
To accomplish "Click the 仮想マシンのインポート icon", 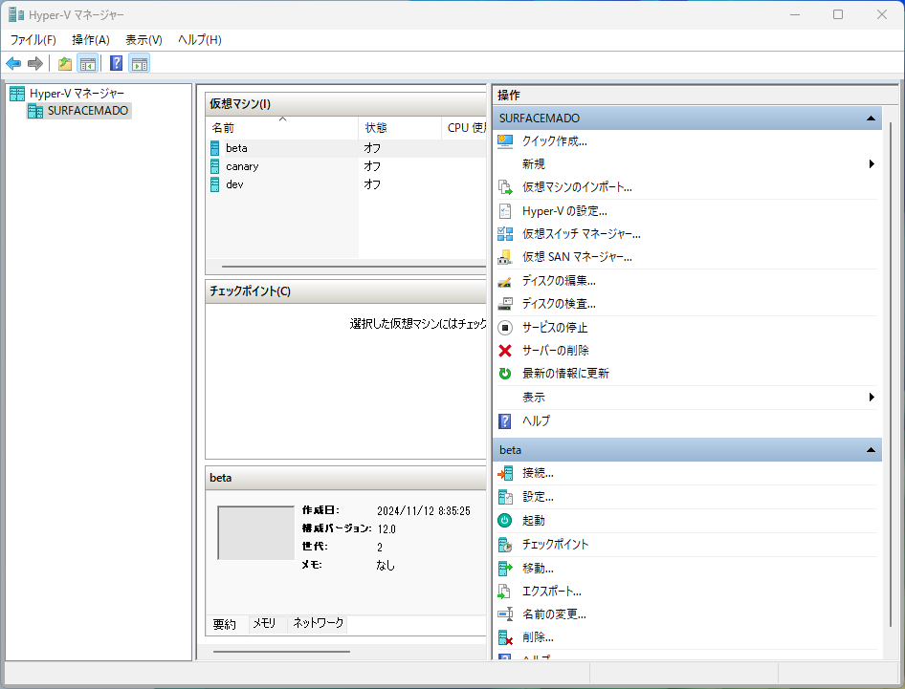I will pyautogui.click(x=505, y=187).
